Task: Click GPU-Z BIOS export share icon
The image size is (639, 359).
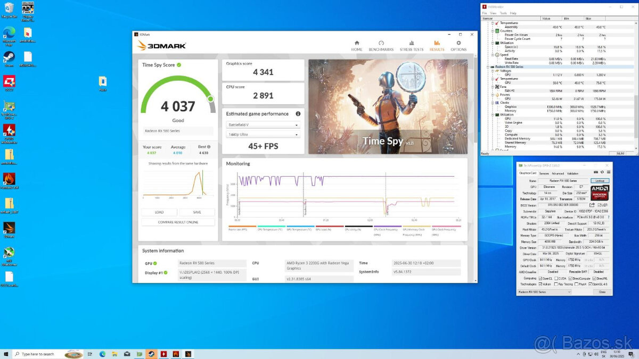Action: coord(592,205)
